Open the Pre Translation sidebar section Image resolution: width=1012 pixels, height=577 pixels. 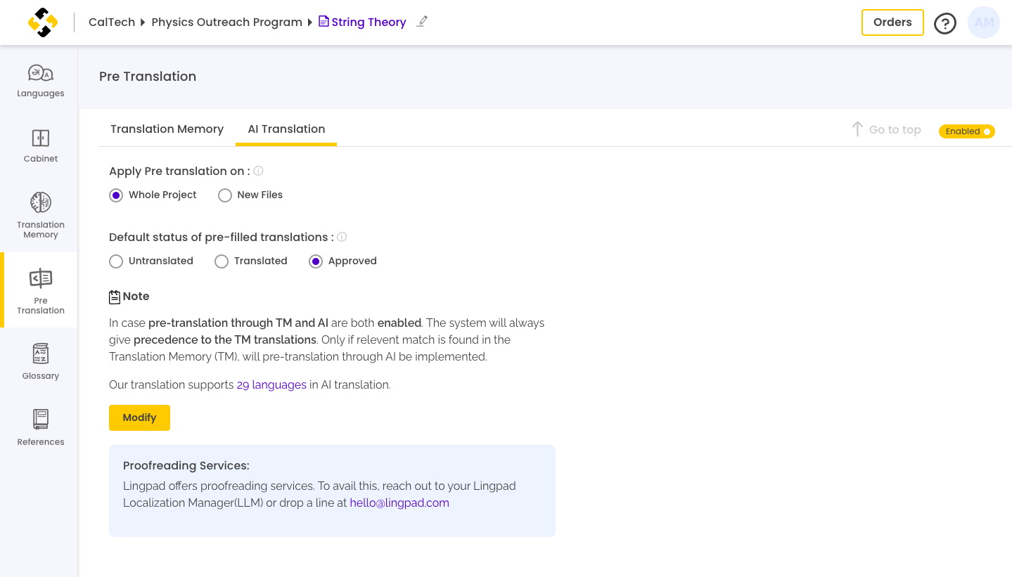coord(40,290)
